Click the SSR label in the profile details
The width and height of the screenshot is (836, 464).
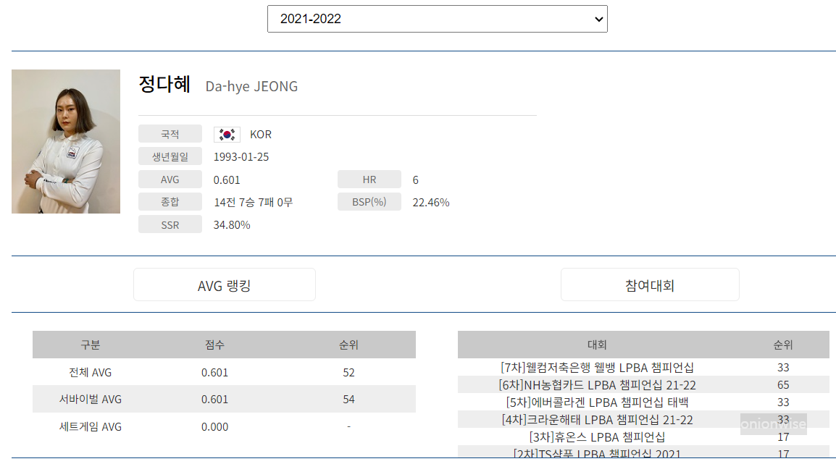(170, 224)
